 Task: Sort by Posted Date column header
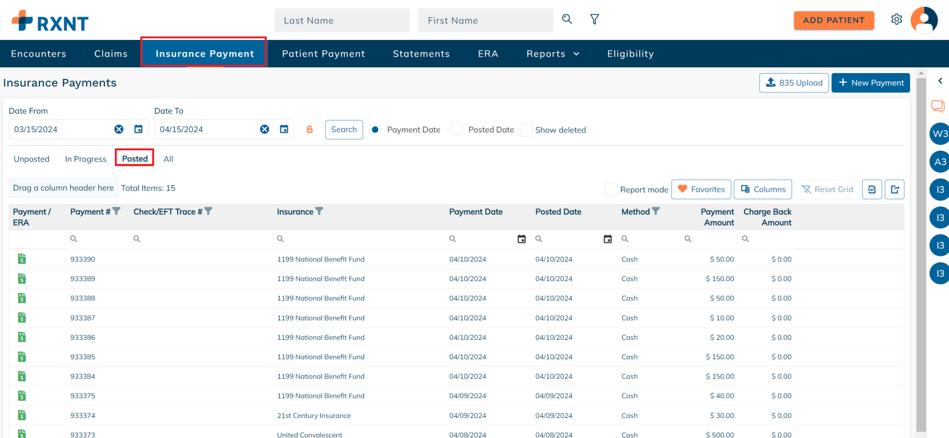point(558,212)
